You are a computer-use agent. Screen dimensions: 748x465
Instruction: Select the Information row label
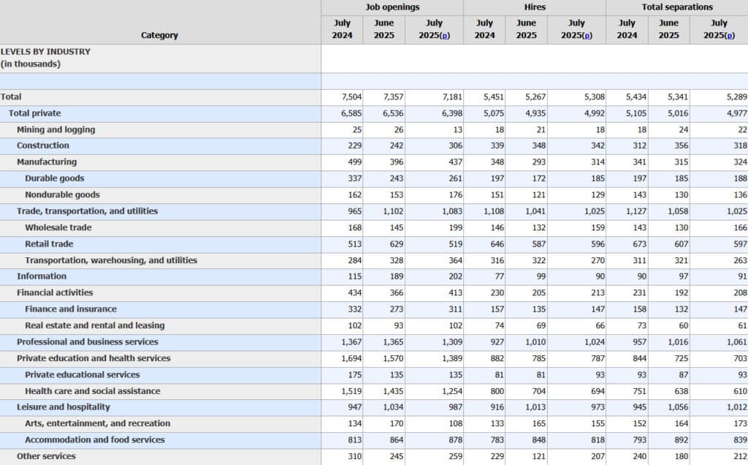click(x=42, y=276)
